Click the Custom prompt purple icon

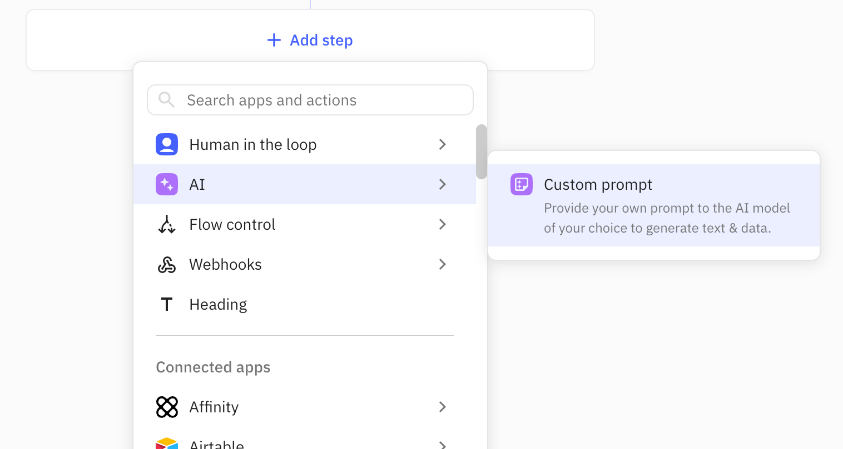pyautogui.click(x=522, y=184)
